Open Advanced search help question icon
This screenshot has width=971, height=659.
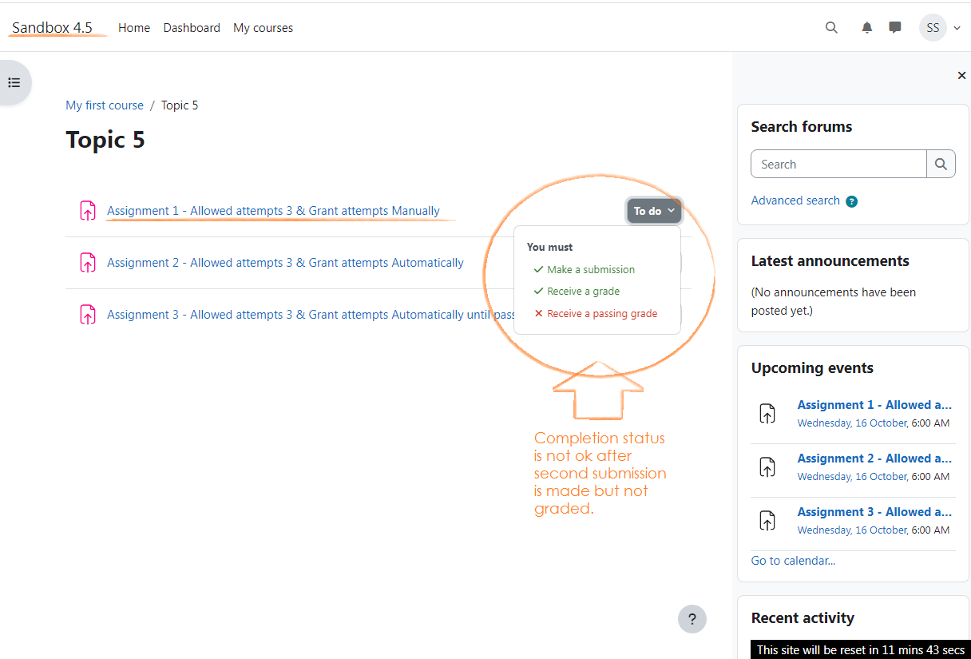[851, 201]
